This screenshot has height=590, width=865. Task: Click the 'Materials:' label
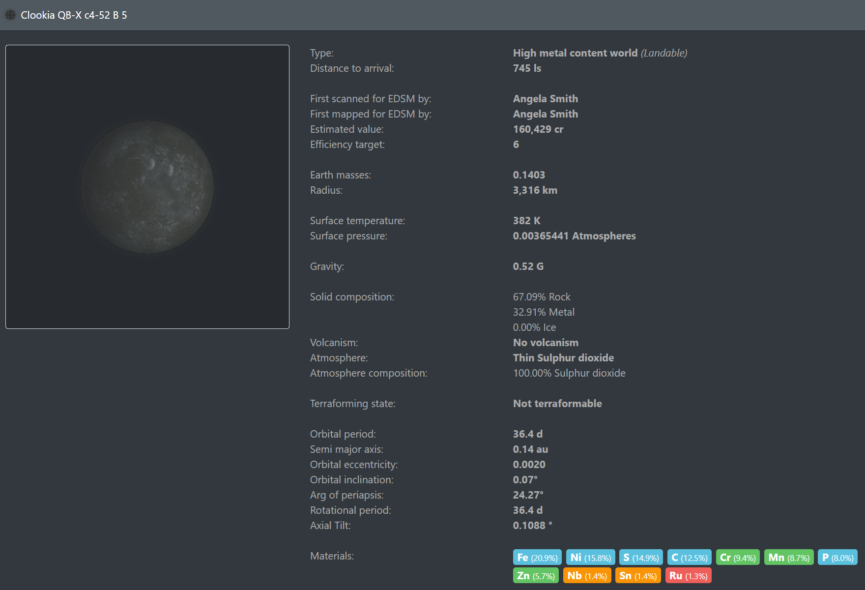click(332, 556)
